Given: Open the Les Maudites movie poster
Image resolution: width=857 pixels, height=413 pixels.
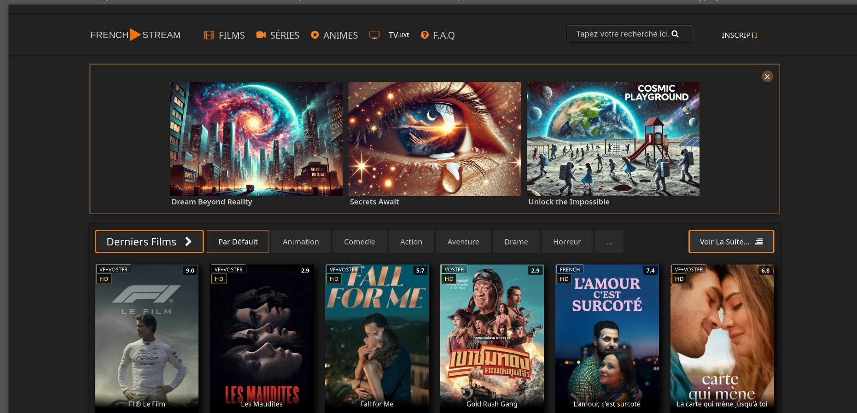Looking at the screenshot, I should tap(262, 338).
